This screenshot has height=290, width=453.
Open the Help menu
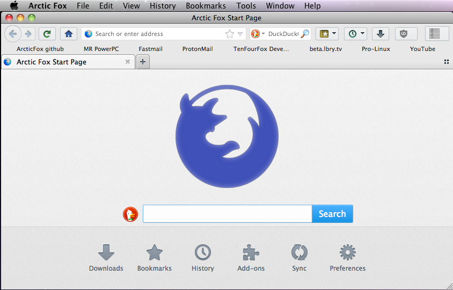point(312,6)
